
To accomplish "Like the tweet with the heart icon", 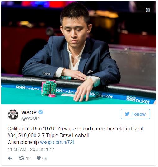I will 39,158.
